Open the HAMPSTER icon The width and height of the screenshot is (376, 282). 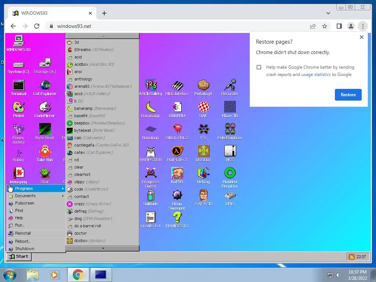click(x=151, y=154)
